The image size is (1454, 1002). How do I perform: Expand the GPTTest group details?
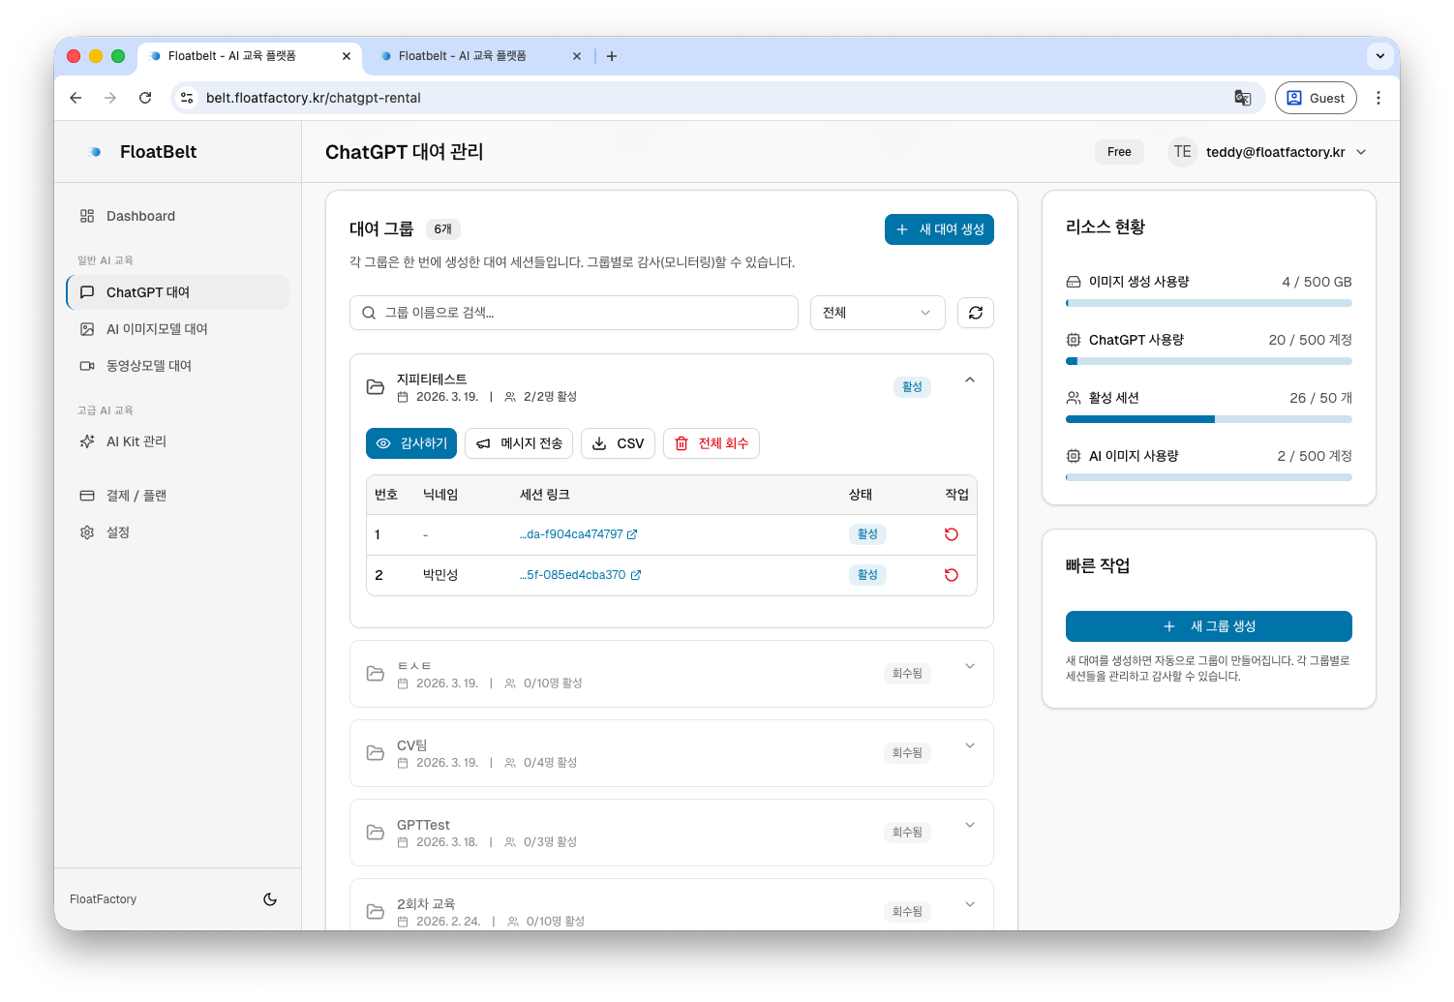pyautogui.click(x=969, y=824)
